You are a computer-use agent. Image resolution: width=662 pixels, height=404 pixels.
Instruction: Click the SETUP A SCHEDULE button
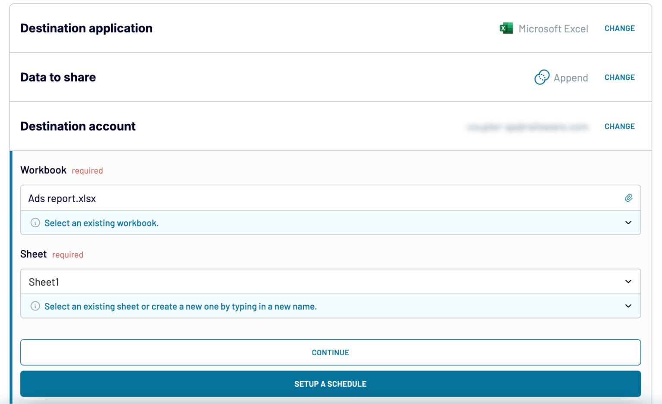click(x=330, y=384)
